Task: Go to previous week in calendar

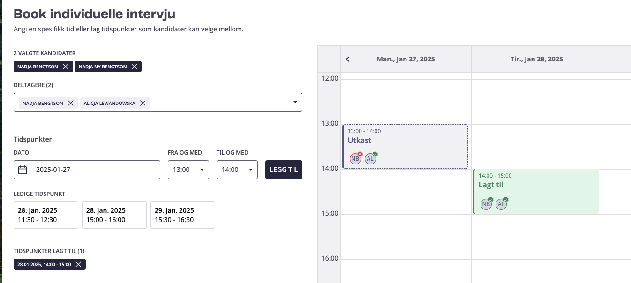Action: pos(348,59)
